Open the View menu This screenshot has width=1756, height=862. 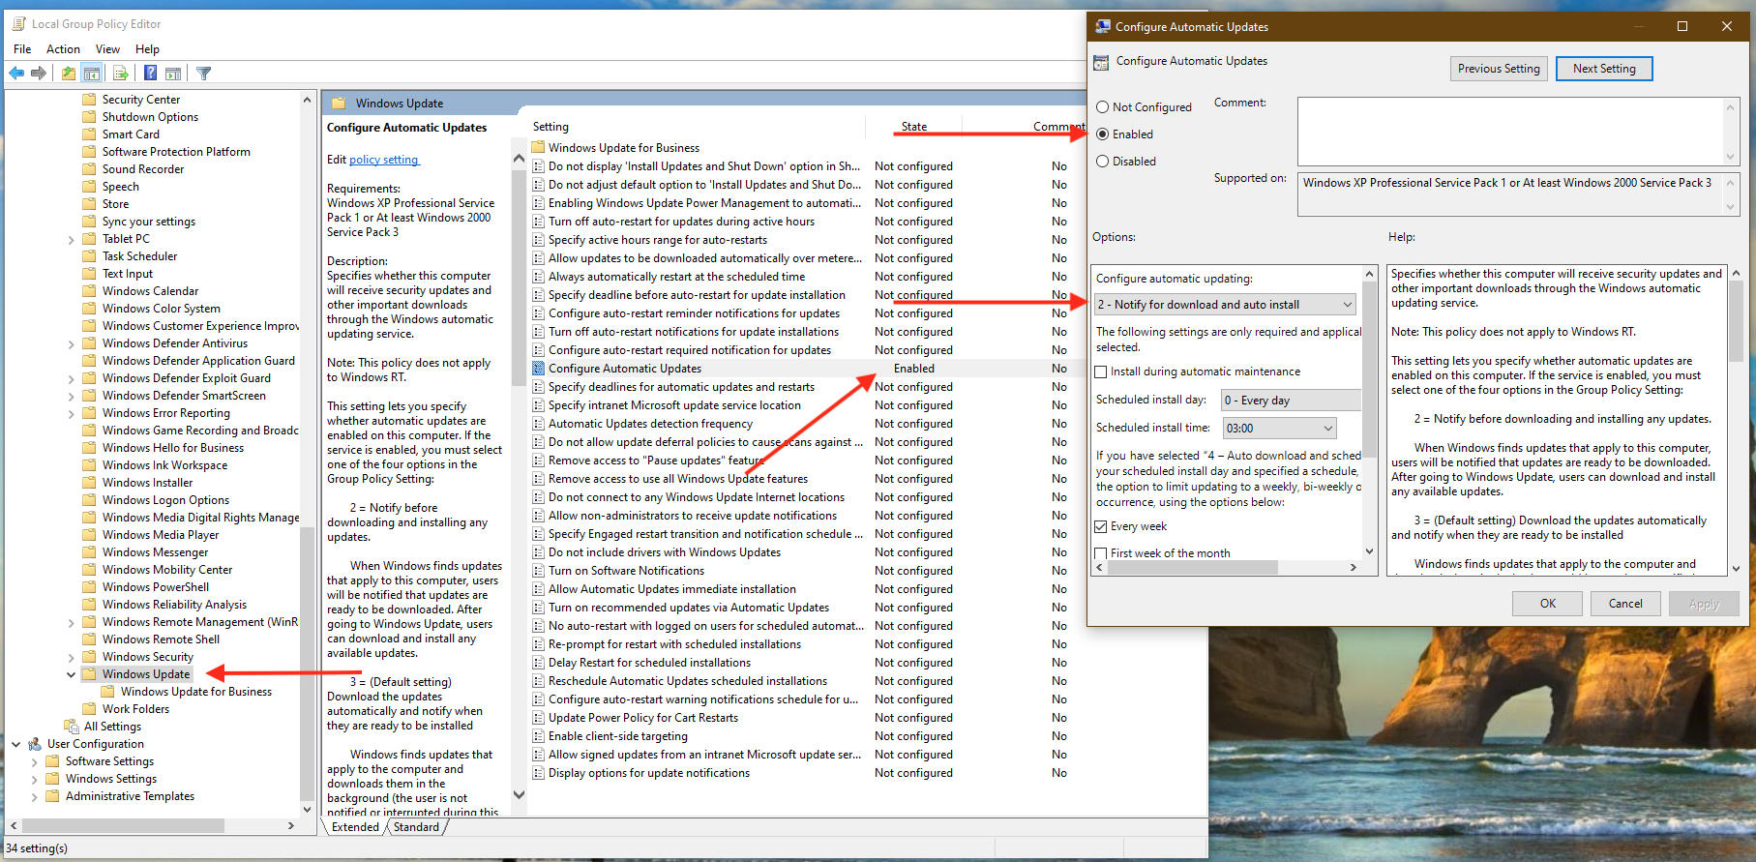pos(107,49)
